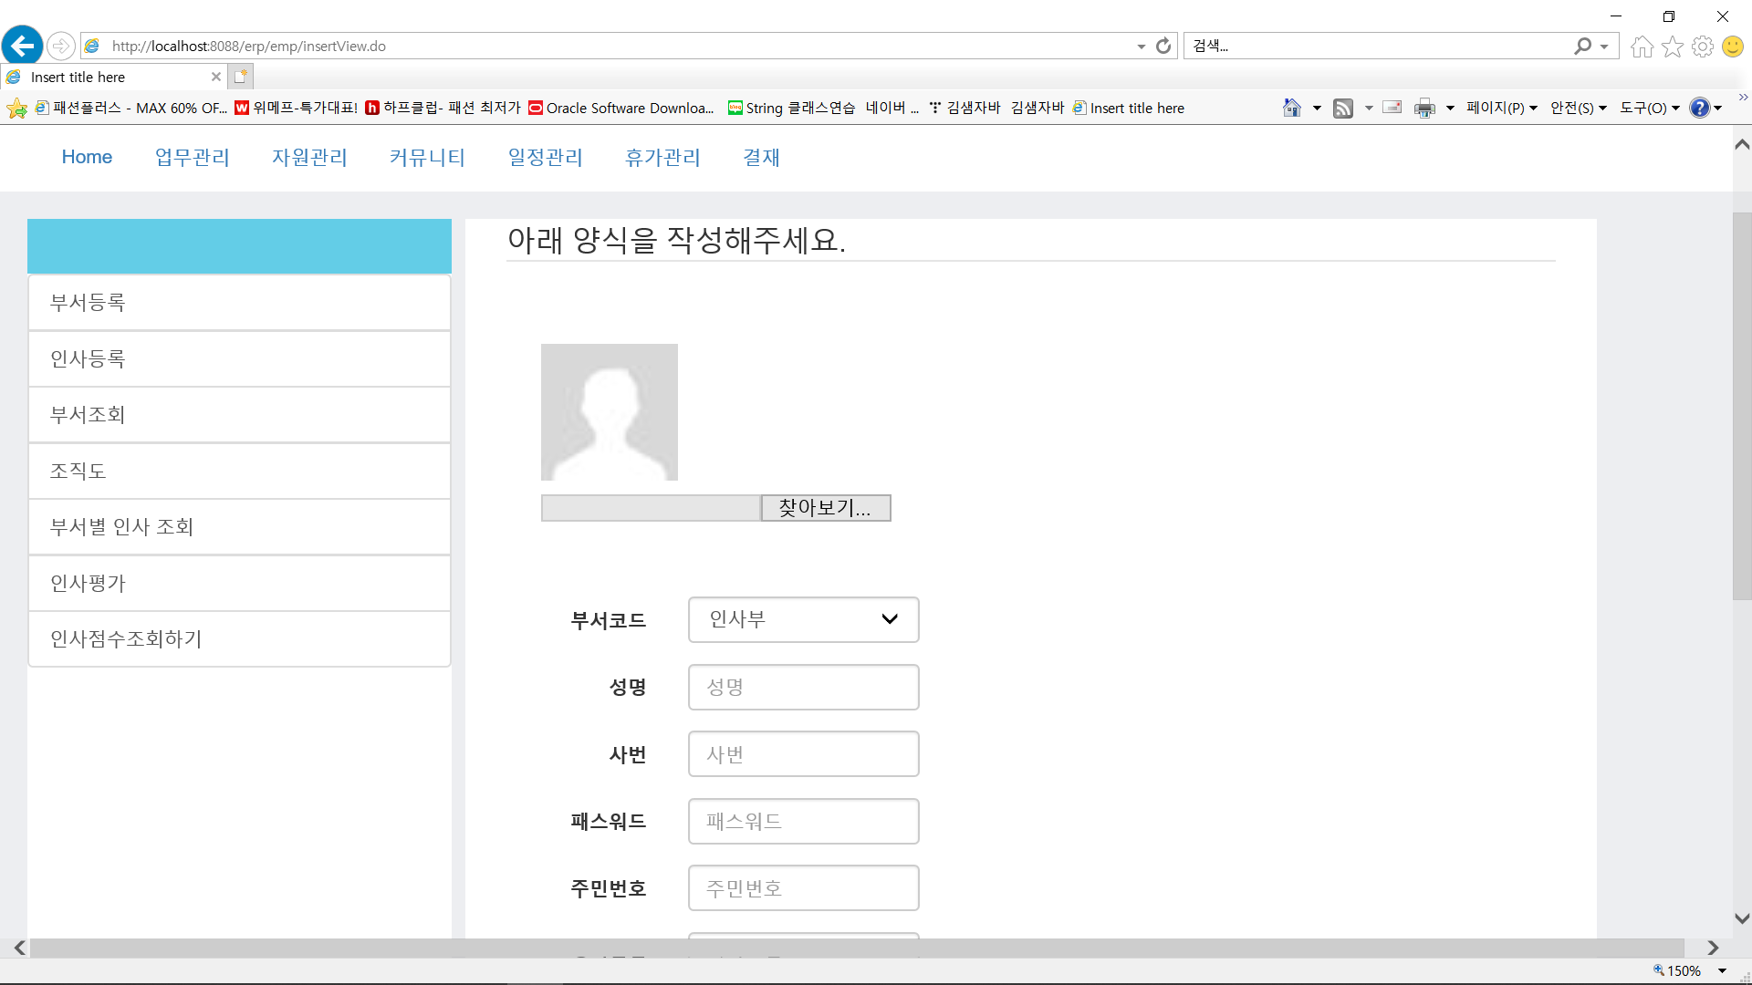The height and width of the screenshot is (985, 1752).
Task: Click the printer toolbar icon
Action: (1424, 109)
